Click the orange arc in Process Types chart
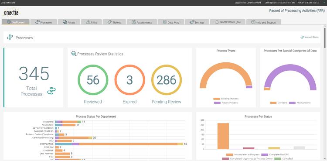The image size is (327, 161). (226, 65)
